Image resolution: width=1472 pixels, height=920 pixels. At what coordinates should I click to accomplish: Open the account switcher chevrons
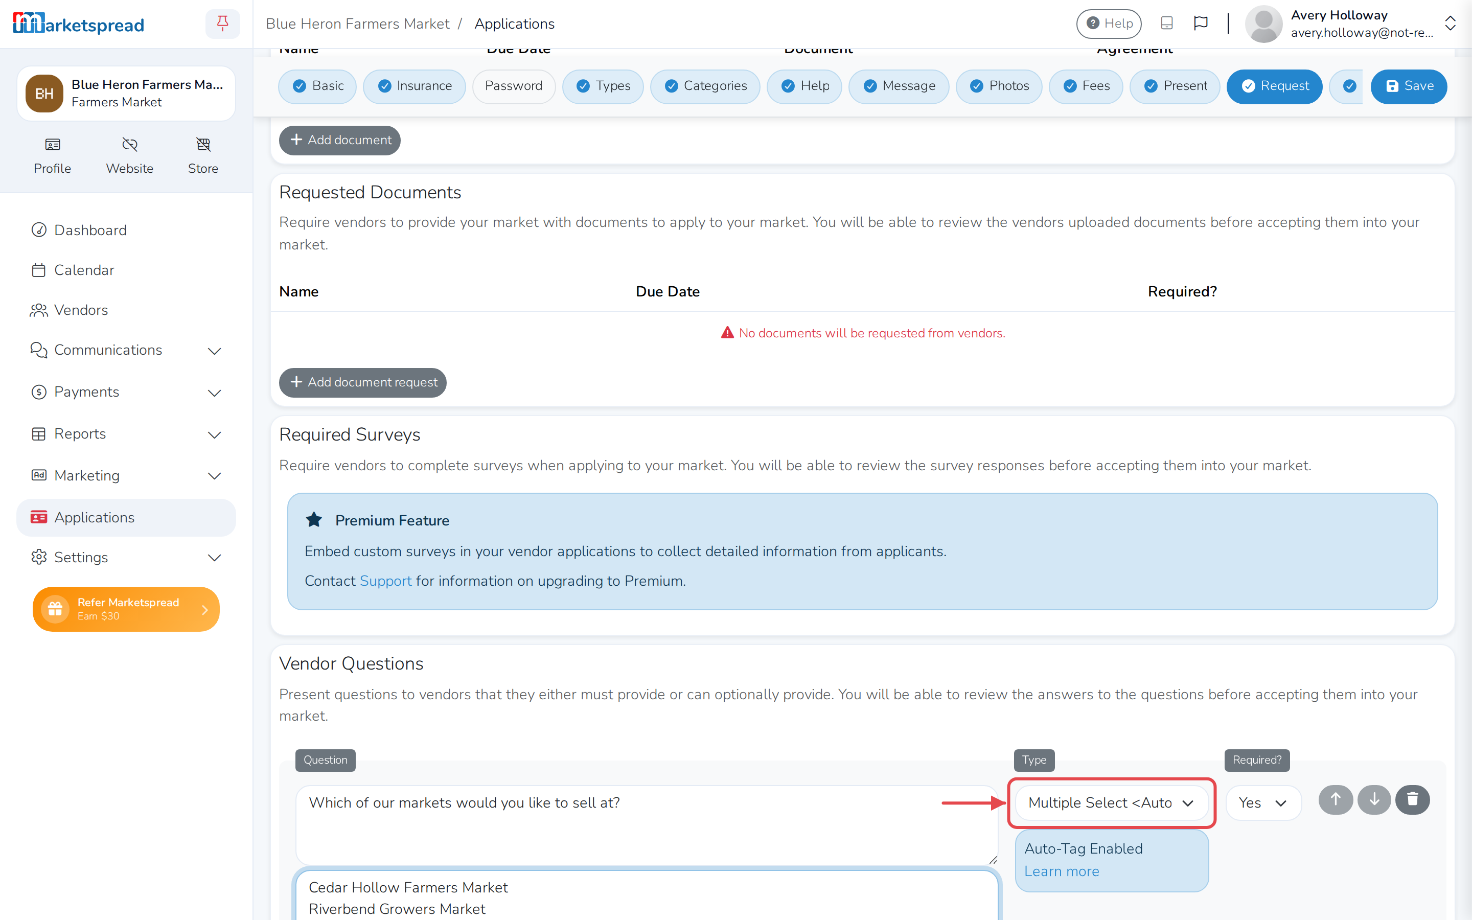1450,24
